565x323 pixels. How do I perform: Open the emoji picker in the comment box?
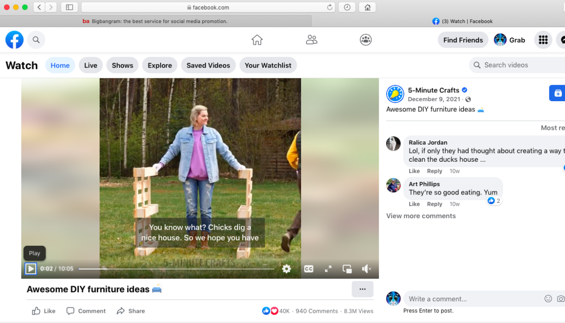point(548,299)
